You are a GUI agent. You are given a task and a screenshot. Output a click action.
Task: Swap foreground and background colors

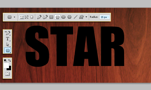[10, 60]
